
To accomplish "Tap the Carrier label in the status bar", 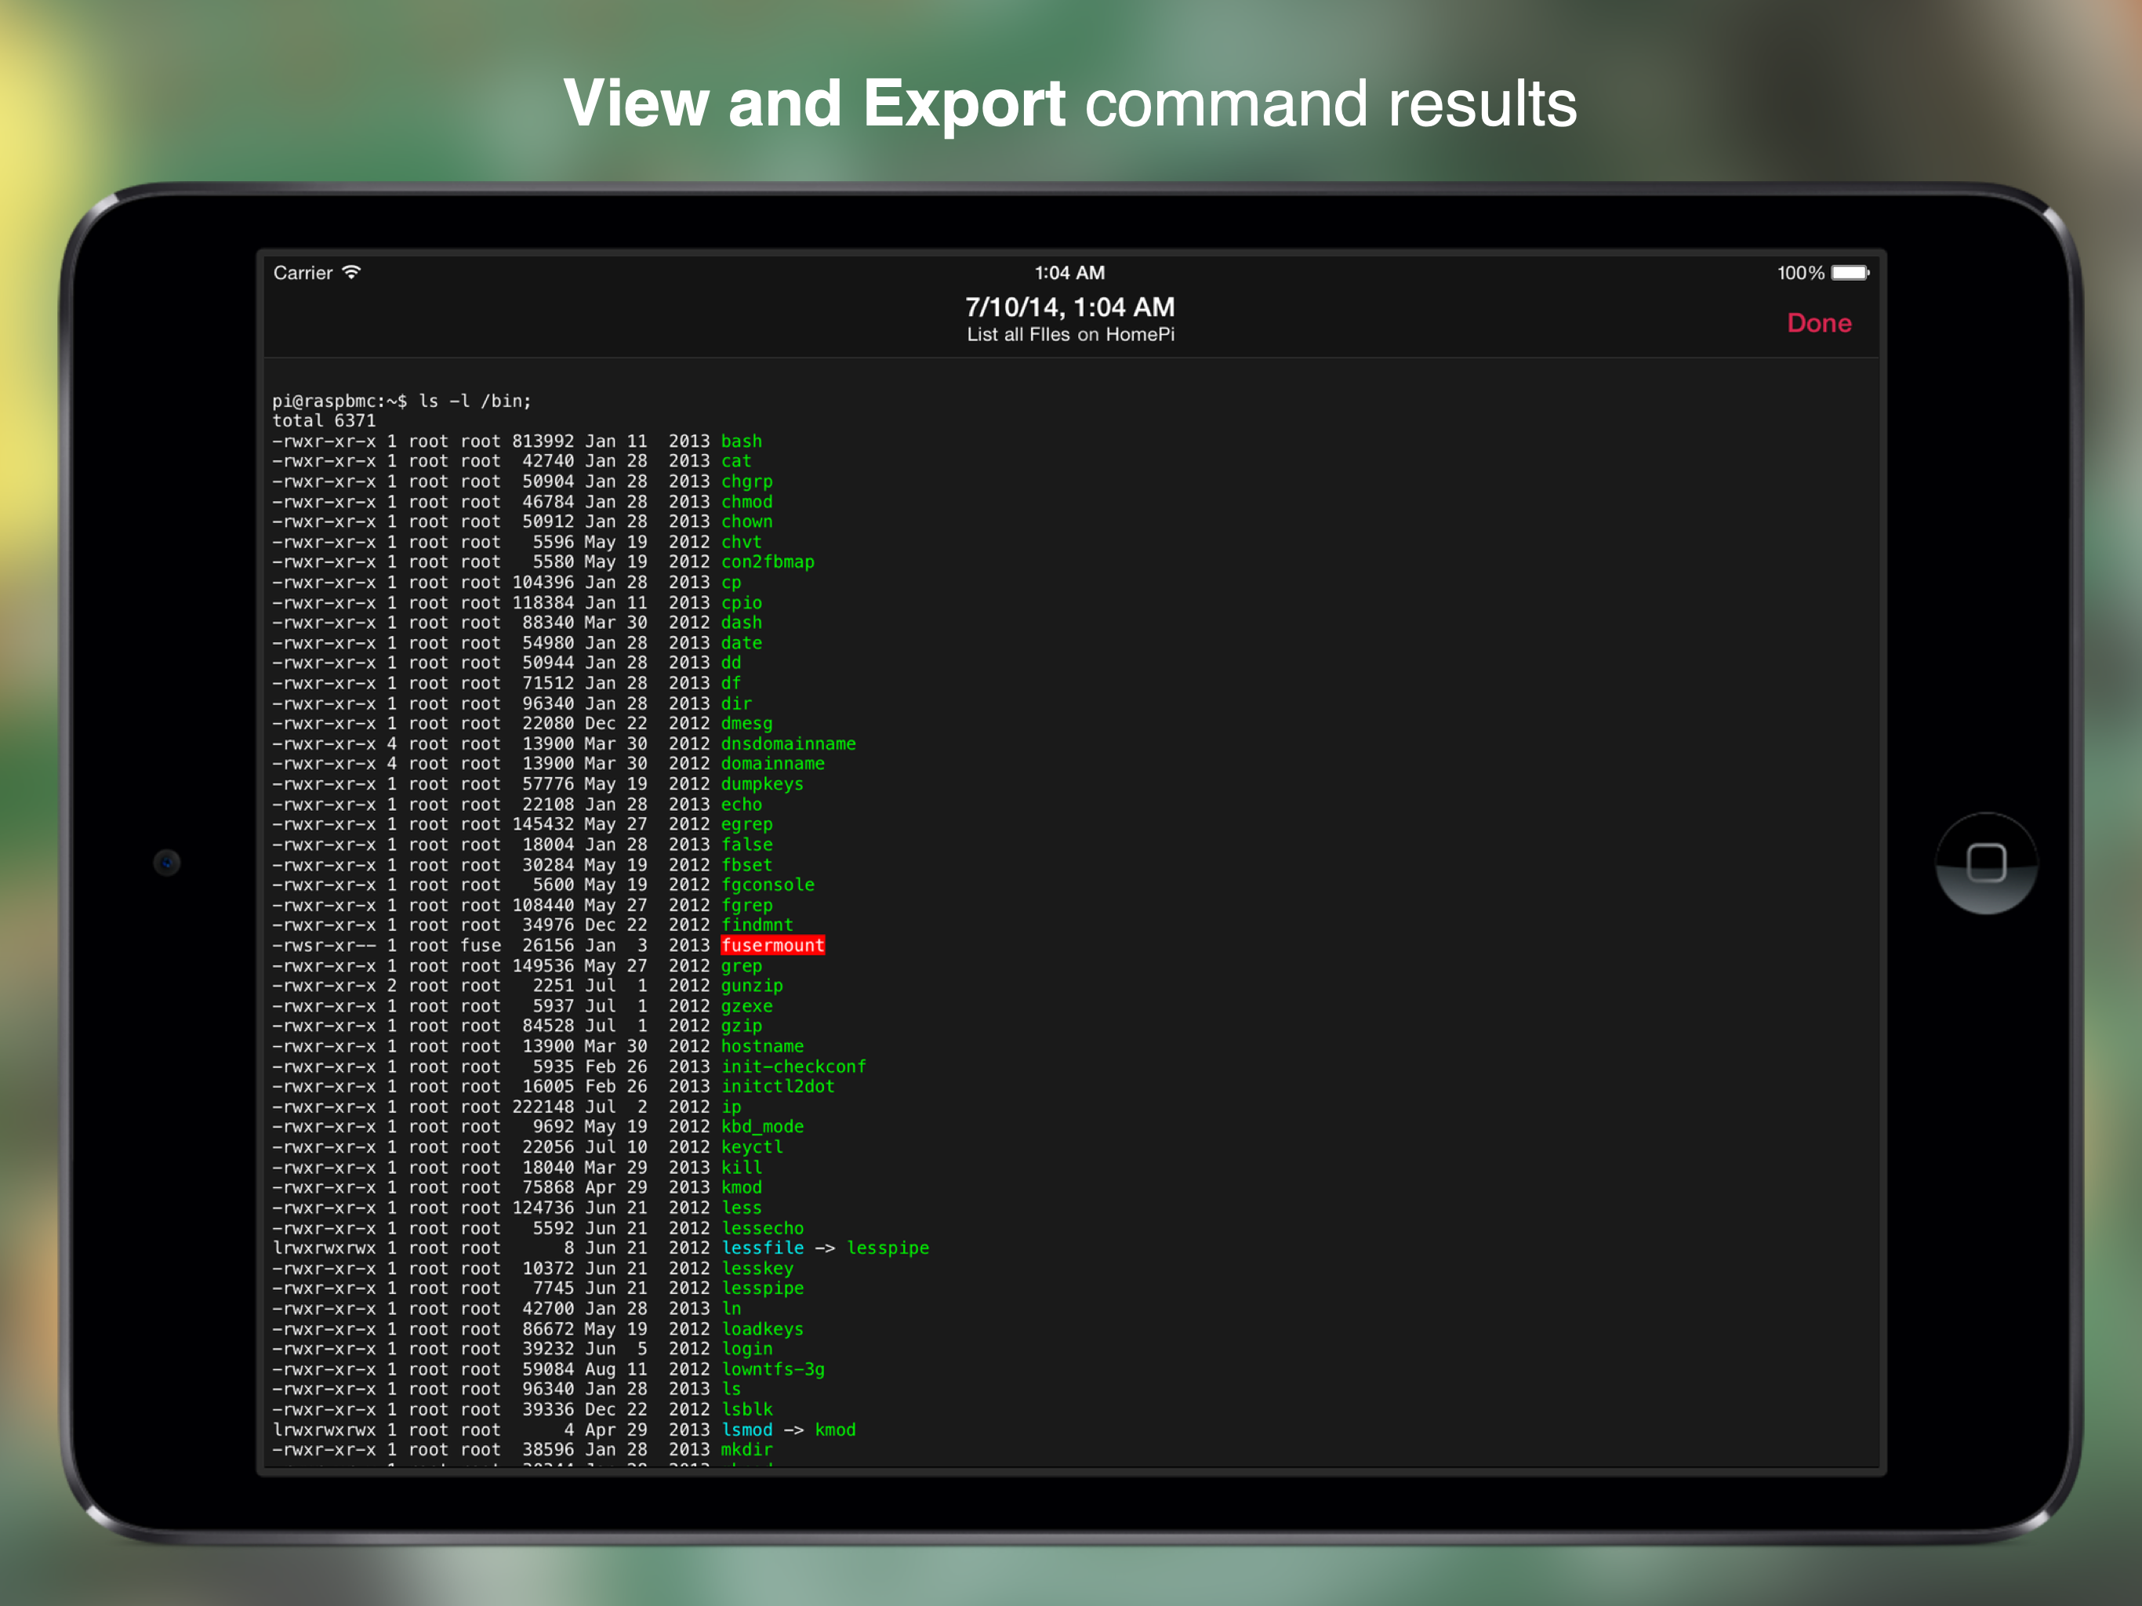I will (x=303, y=272).
